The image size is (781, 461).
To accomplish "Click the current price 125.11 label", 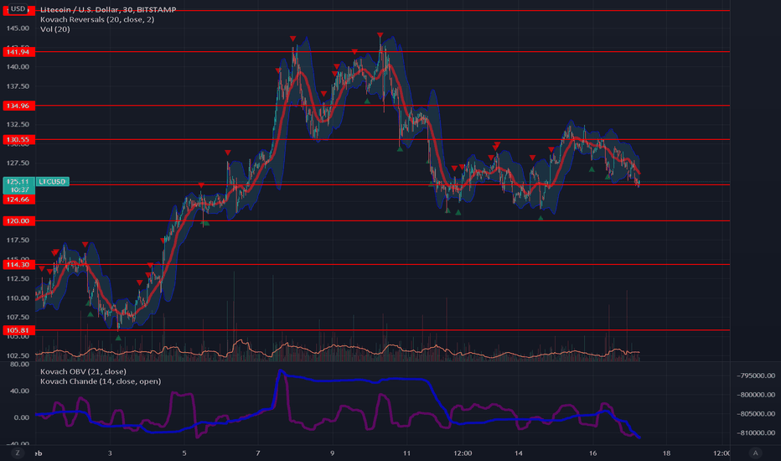I will (x=18, y=182).
